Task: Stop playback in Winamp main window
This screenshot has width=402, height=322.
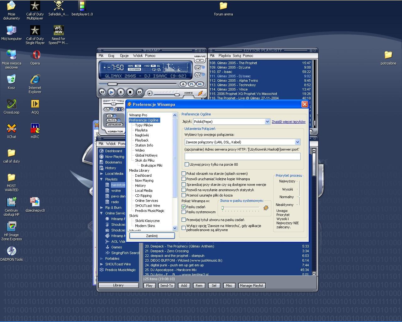Action: coord(130,92)
